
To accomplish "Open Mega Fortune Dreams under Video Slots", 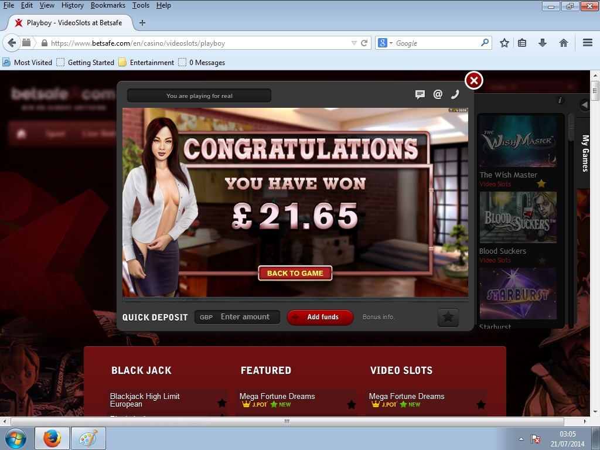I will (x=407, y=397).
